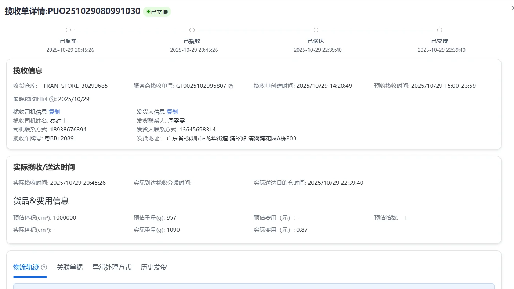Select the final 已交接 step circle

[439, 30]
